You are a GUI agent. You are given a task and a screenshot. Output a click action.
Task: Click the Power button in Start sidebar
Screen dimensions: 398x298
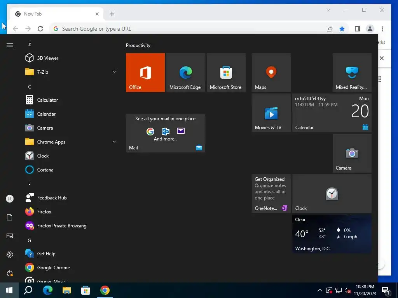(x=10, y=273)
